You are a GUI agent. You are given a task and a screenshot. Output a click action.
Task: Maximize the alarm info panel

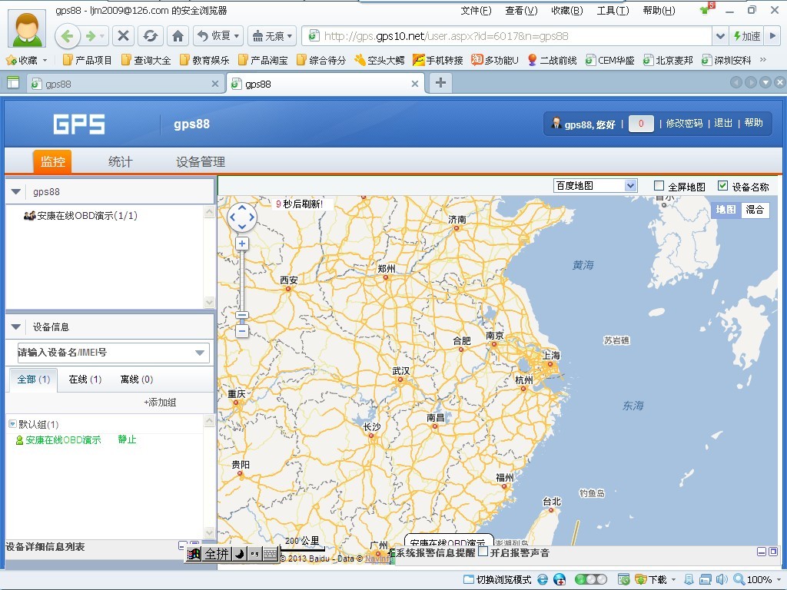point(773,552)
